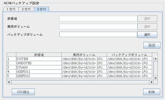165x100 pixels.
Task: Select the 3世代 tab
Action: (x=42, y=9)
